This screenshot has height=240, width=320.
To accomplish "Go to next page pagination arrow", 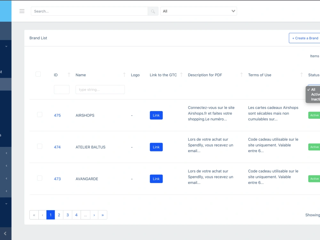I will click(x=94, y=215).
